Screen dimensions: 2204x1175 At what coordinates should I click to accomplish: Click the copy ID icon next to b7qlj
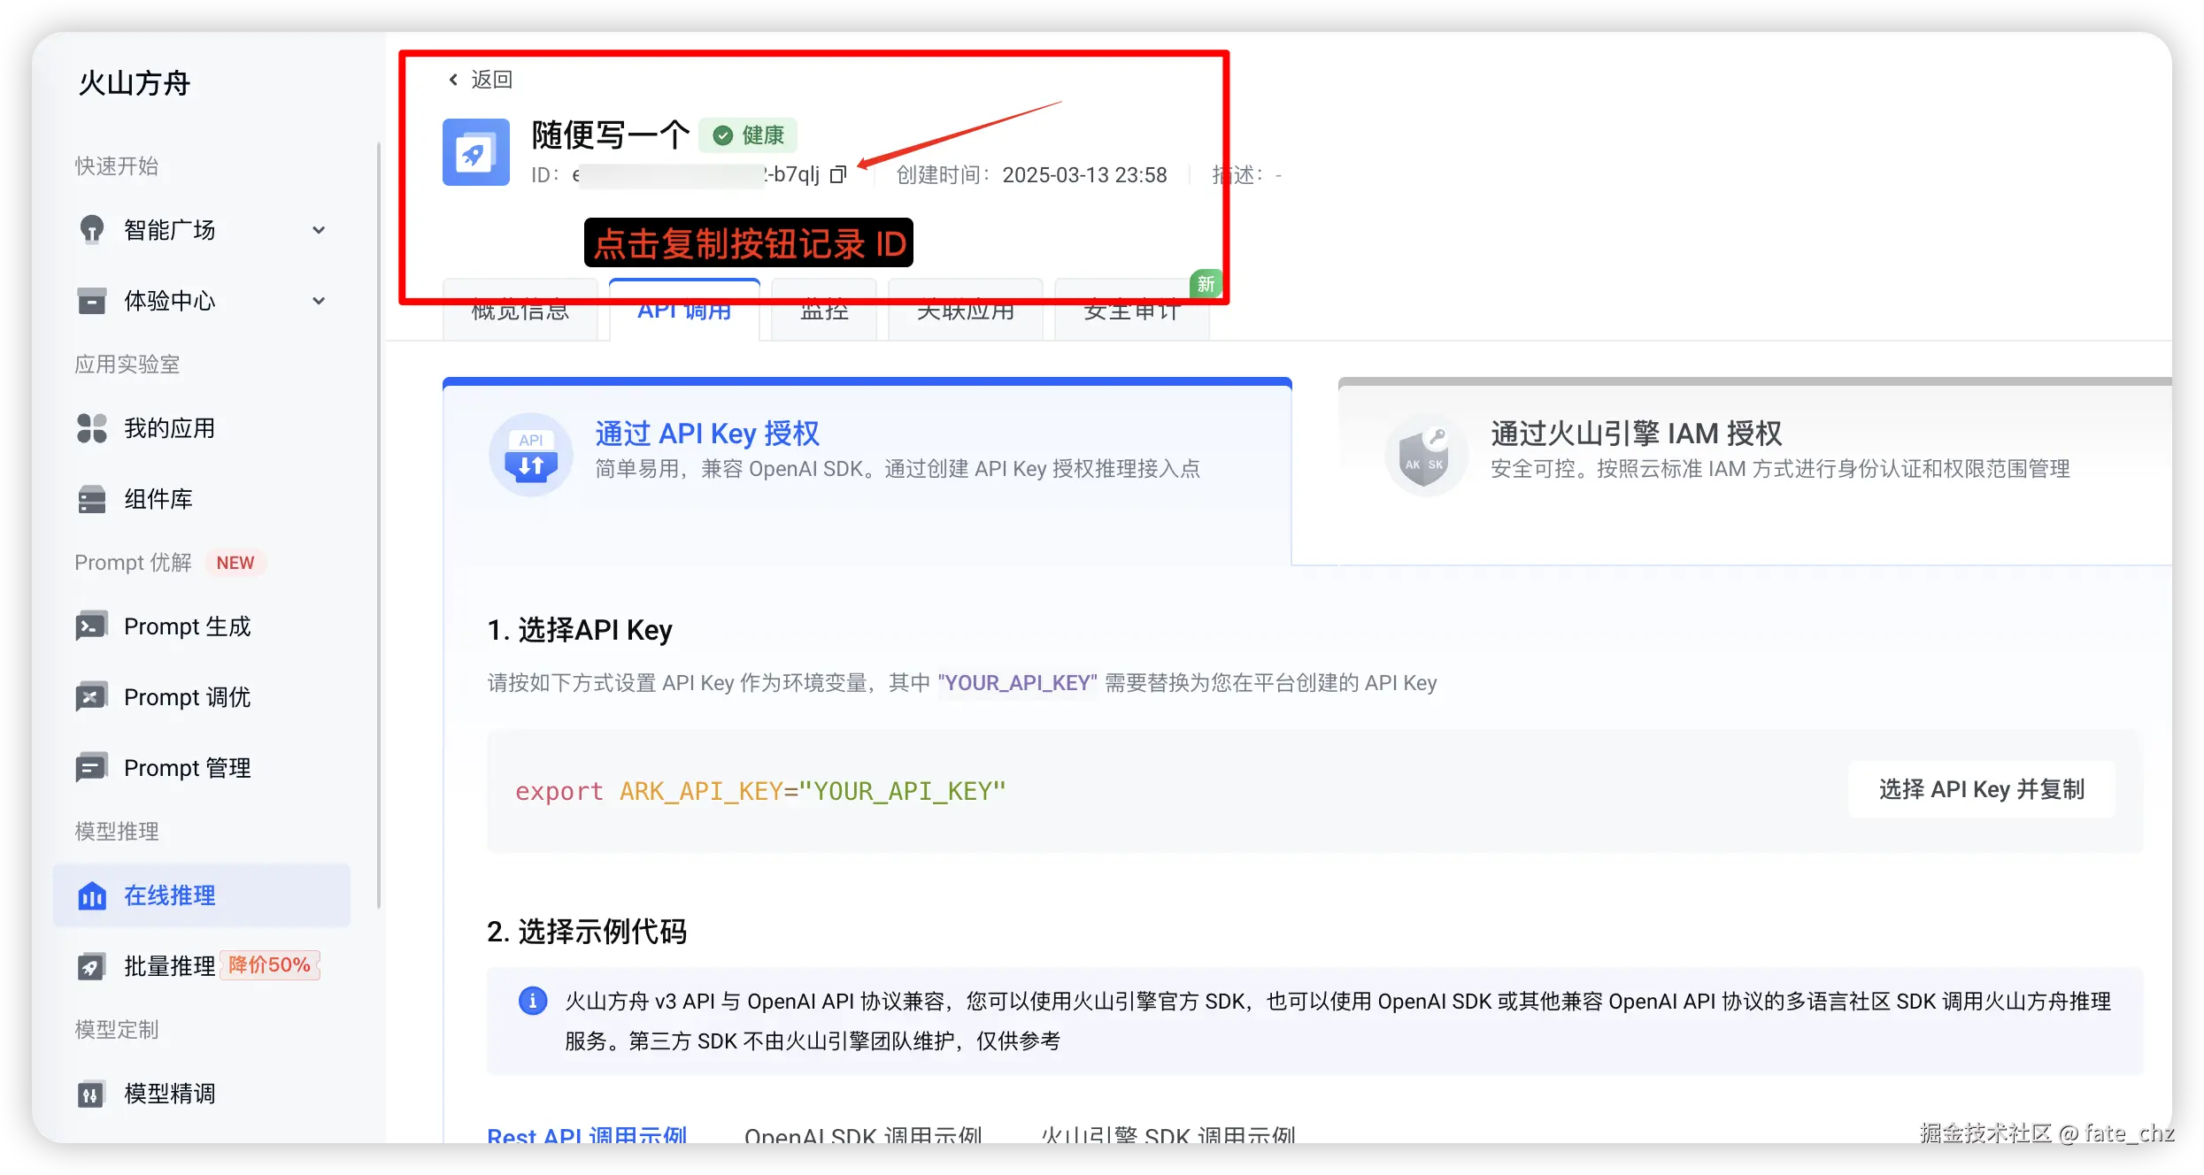(837, 174)
